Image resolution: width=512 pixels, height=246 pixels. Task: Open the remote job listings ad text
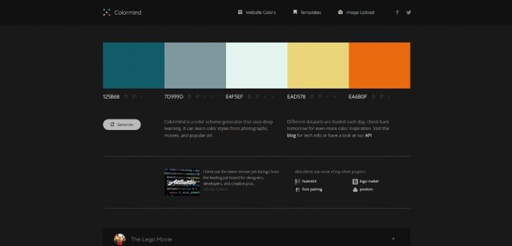(x=241, y=177)
